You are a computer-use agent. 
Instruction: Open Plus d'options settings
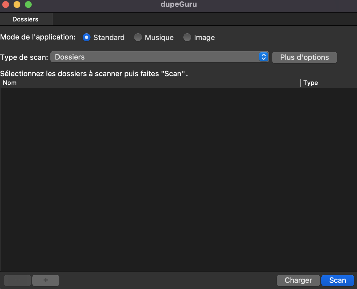(304, 57)
